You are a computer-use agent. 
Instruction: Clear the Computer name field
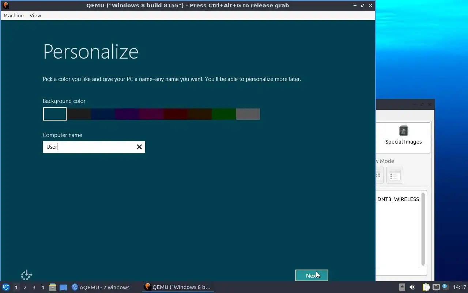[x=139, y=147]
